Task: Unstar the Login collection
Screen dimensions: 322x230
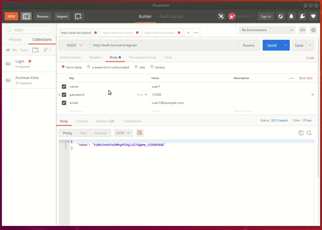Action: pos(30,61)
